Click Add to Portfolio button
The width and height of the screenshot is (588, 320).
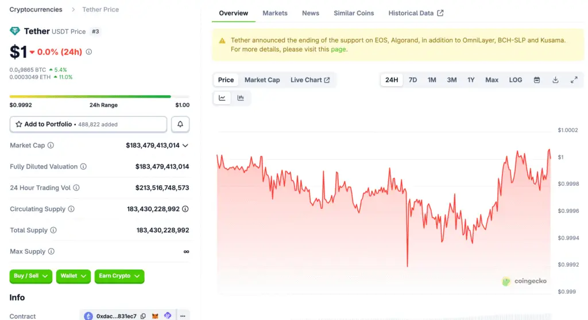coord(88,124)
